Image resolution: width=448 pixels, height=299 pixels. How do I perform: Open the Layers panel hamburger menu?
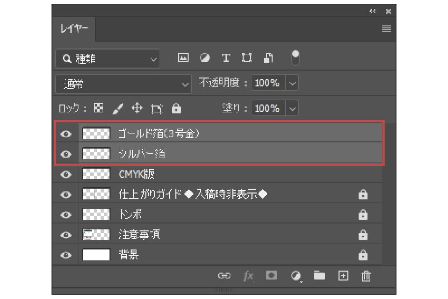[386, 29]
